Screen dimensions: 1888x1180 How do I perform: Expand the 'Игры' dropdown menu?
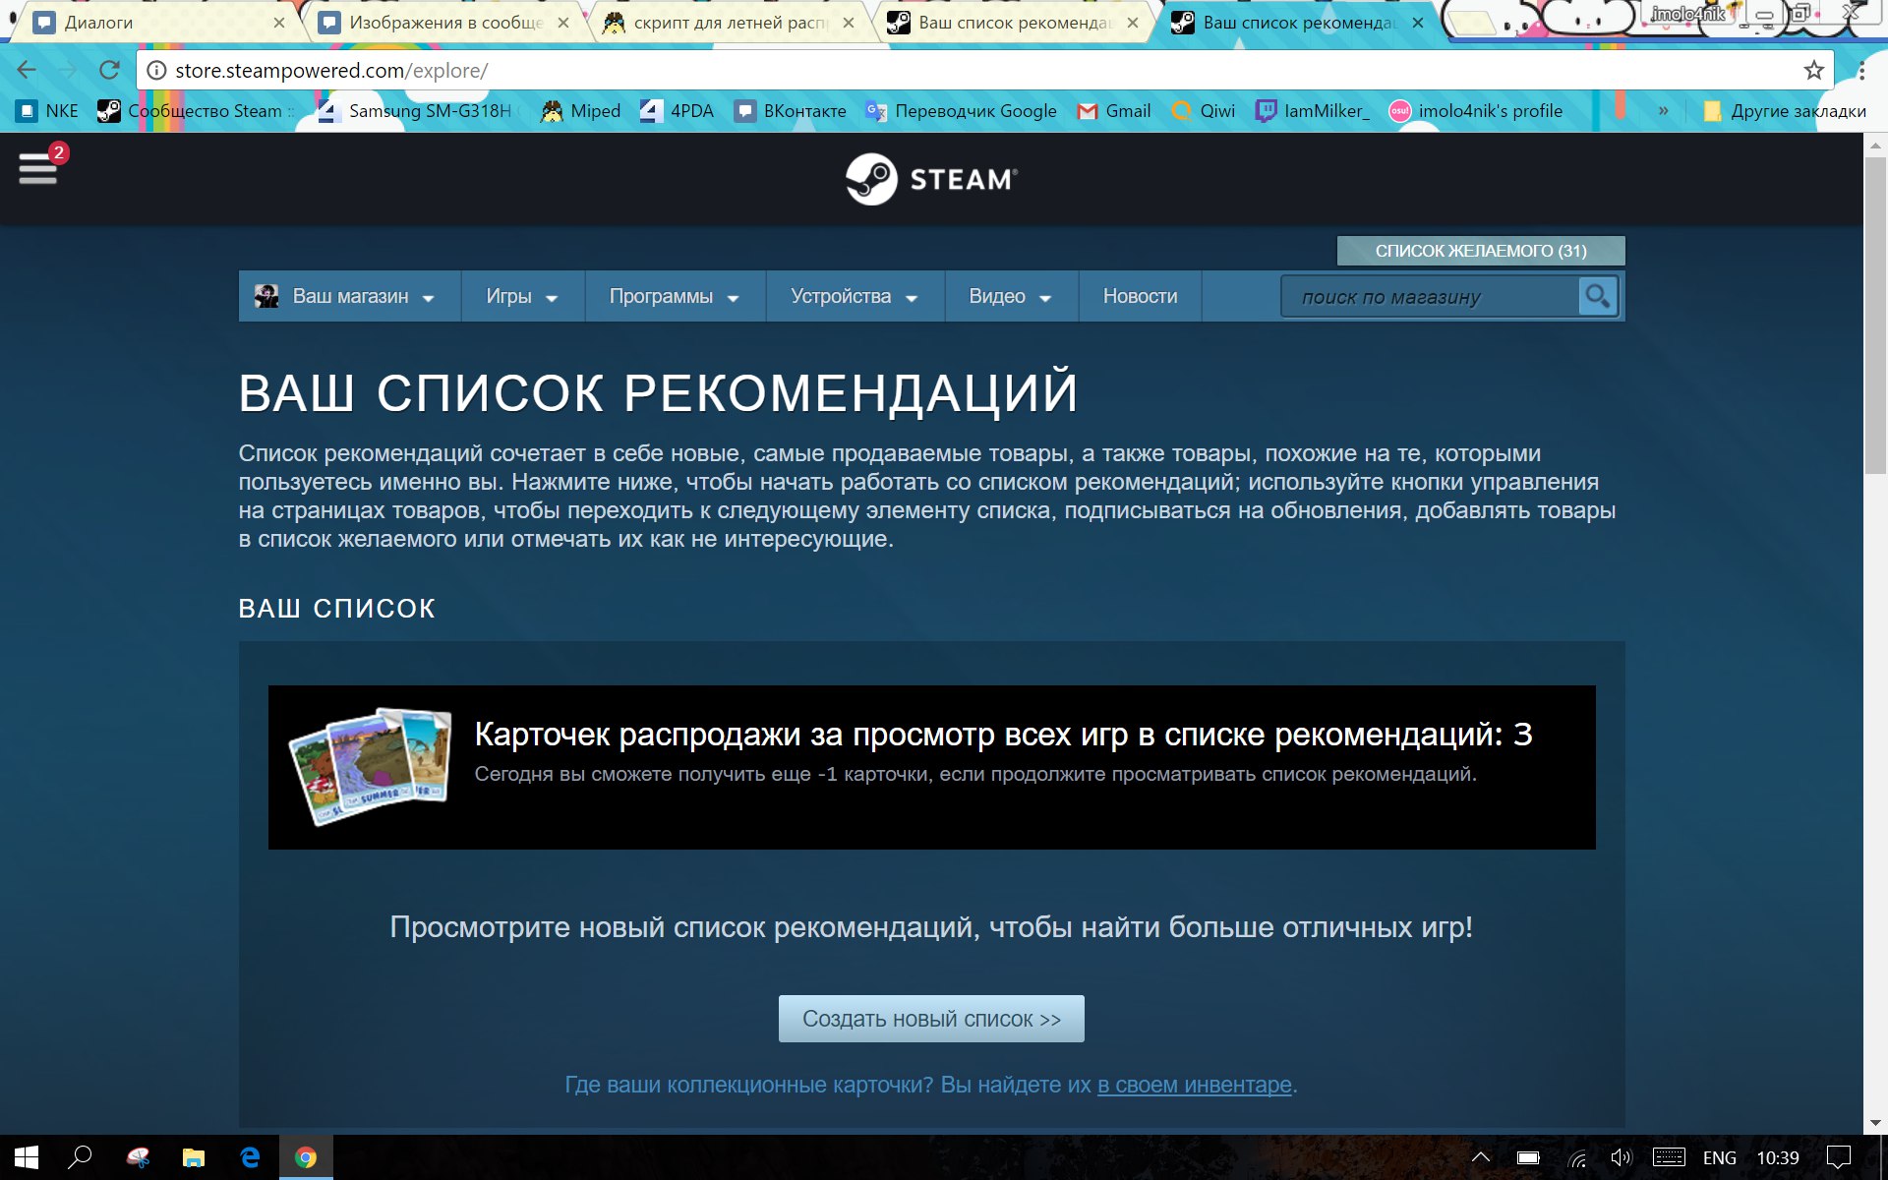coord(523,296)
